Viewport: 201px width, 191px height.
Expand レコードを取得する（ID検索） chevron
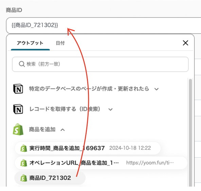click(110, 109)
